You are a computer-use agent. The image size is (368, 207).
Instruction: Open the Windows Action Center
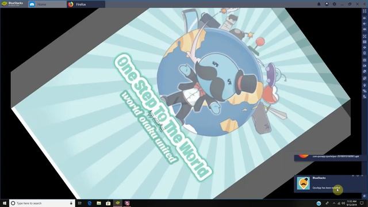coord(362,203)
